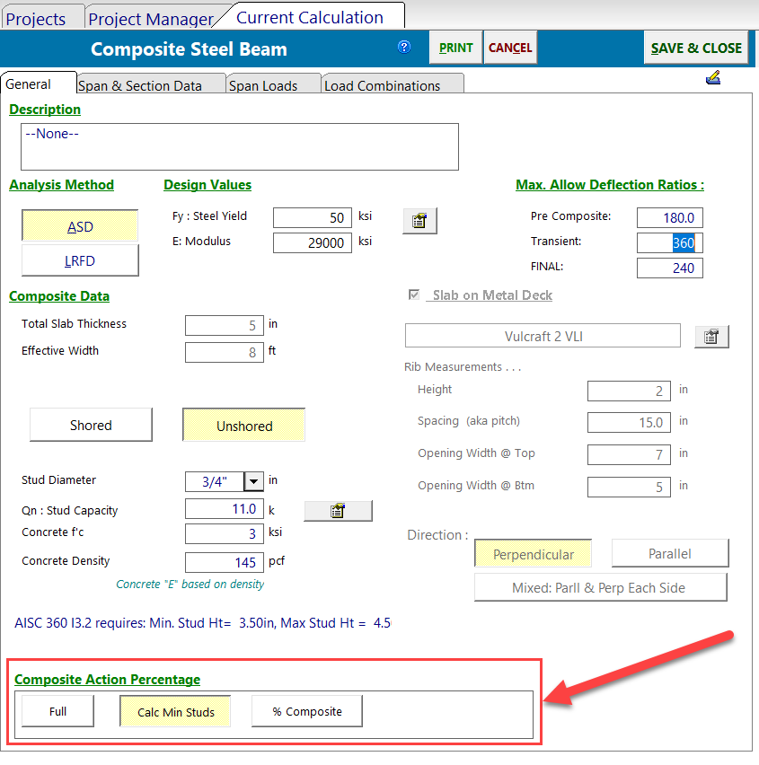Click inside the Description text box

239,147
